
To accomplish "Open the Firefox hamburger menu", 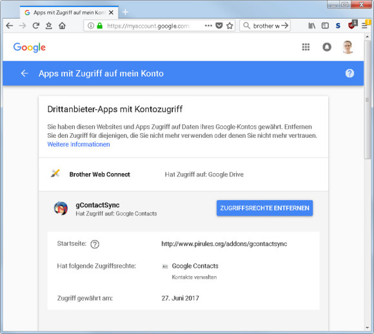I will [x=364, y=26].
